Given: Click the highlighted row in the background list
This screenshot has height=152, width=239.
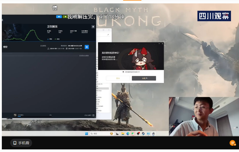Looking at the screenshot, I should tap(103, 88).
